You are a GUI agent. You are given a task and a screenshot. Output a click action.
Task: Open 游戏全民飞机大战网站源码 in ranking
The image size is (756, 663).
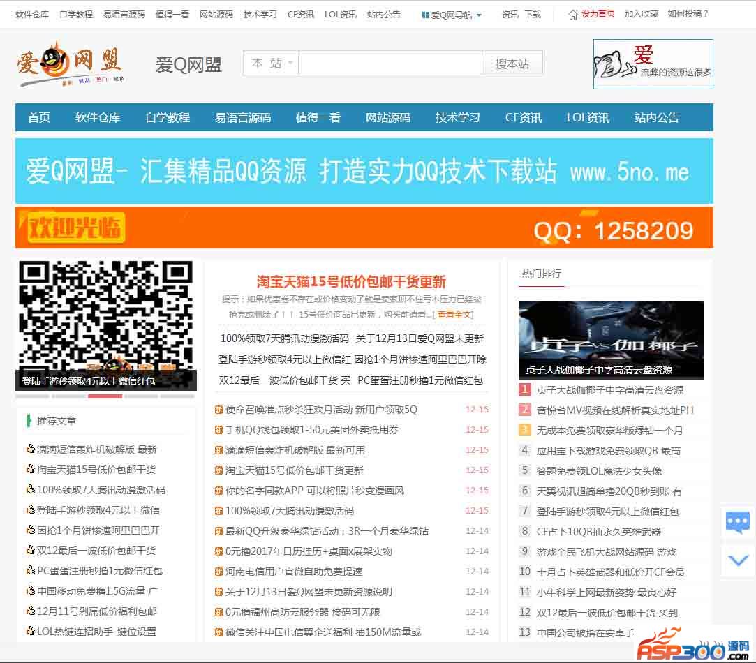click(x=607, y=552)
